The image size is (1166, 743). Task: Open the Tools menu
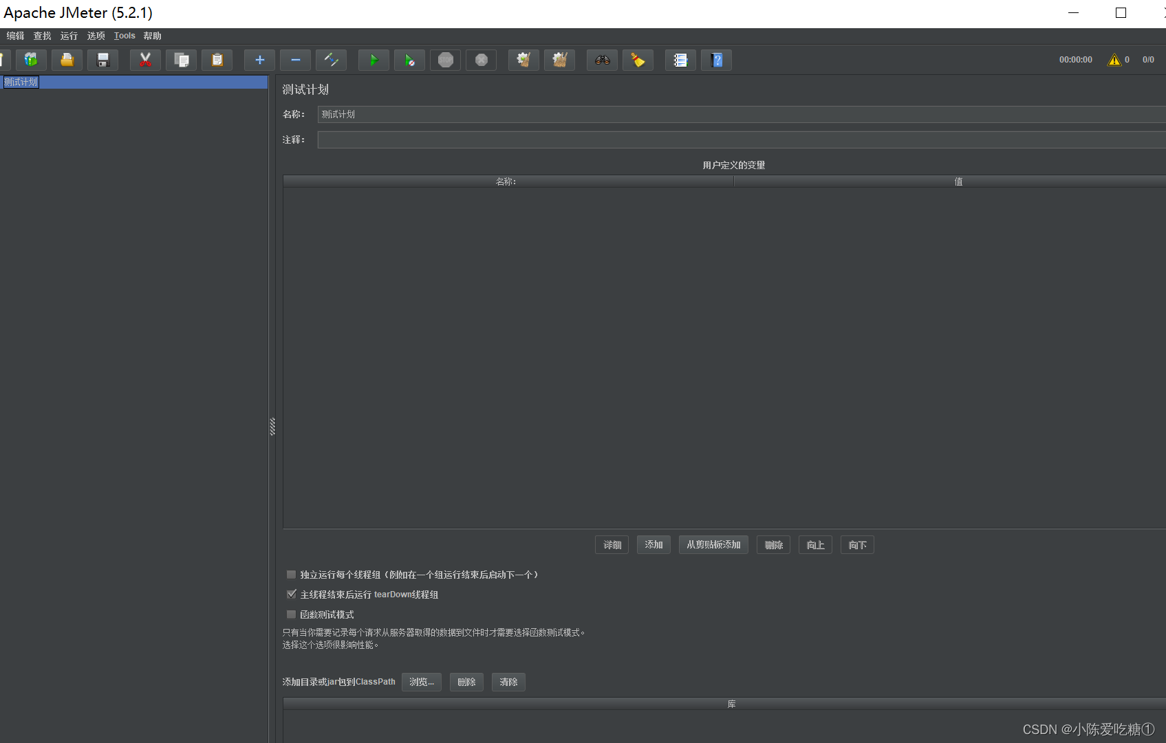point(125,36)
